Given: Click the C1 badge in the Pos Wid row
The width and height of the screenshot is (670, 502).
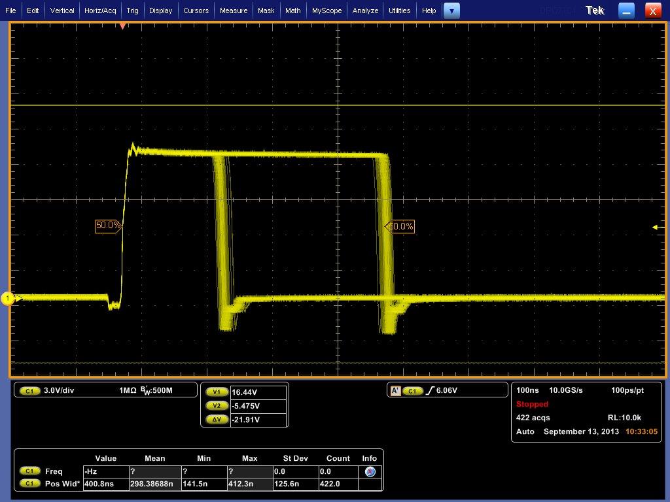Looking at the screenshot, I should pos(30,484).
